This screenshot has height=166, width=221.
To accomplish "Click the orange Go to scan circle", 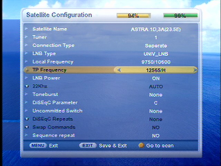I will (x=141, y=146).
